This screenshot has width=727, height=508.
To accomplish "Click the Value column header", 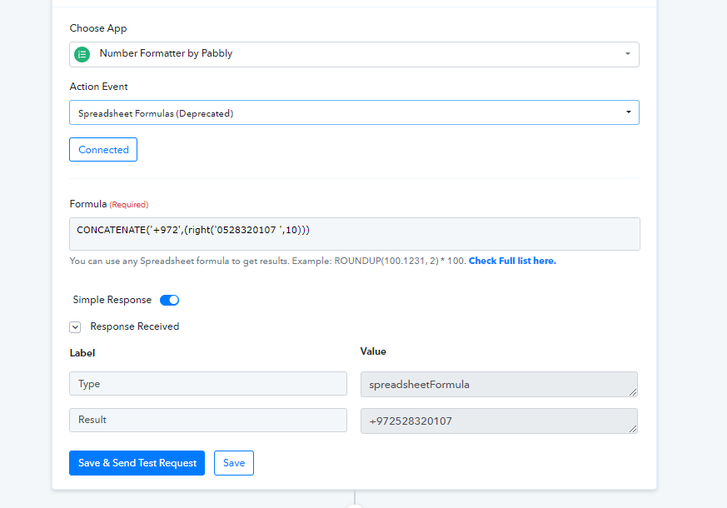I will (373, 351).
